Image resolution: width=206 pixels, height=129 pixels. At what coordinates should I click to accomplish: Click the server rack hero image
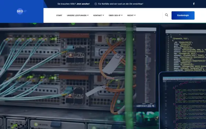pyautogui.click(x=103, y=76)
